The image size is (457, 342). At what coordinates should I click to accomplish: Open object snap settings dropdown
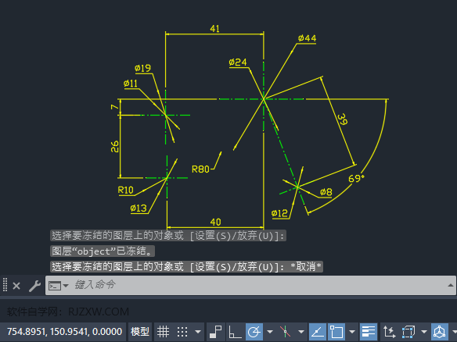(x=352, y=332)
